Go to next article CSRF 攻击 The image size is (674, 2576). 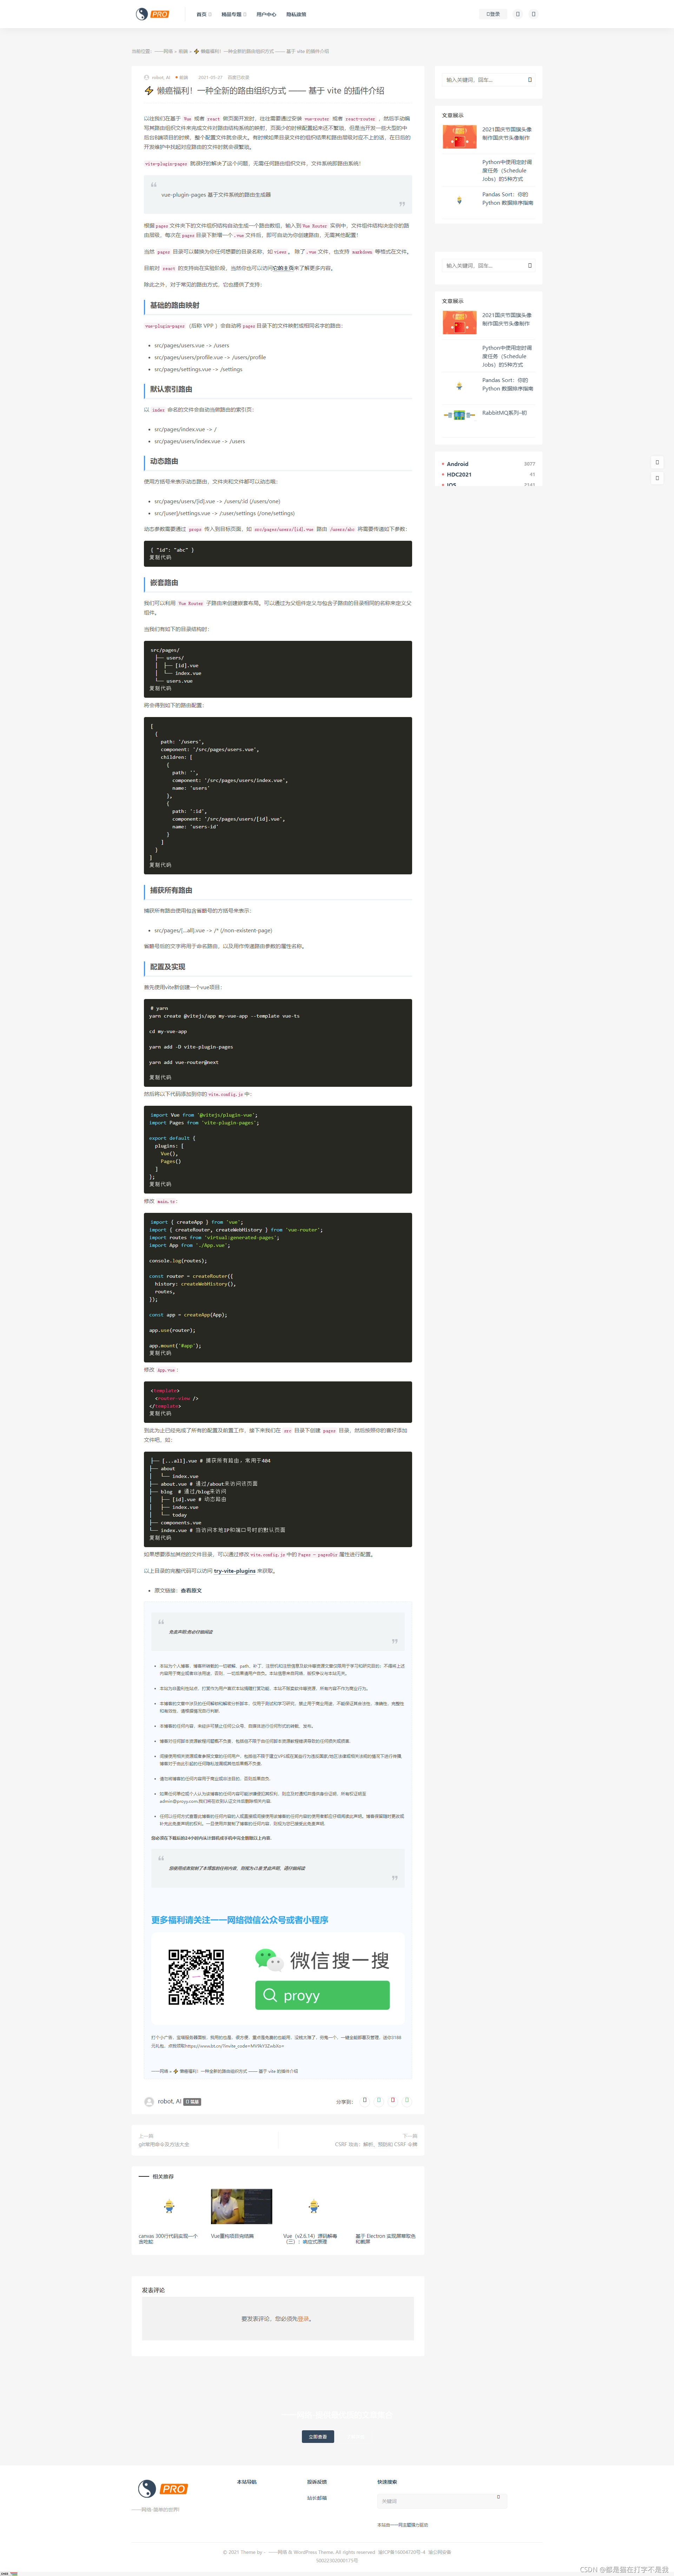[376, 2144]
